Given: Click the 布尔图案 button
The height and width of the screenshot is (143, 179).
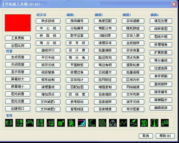Looking at the screenshot, I should (133, 109).
